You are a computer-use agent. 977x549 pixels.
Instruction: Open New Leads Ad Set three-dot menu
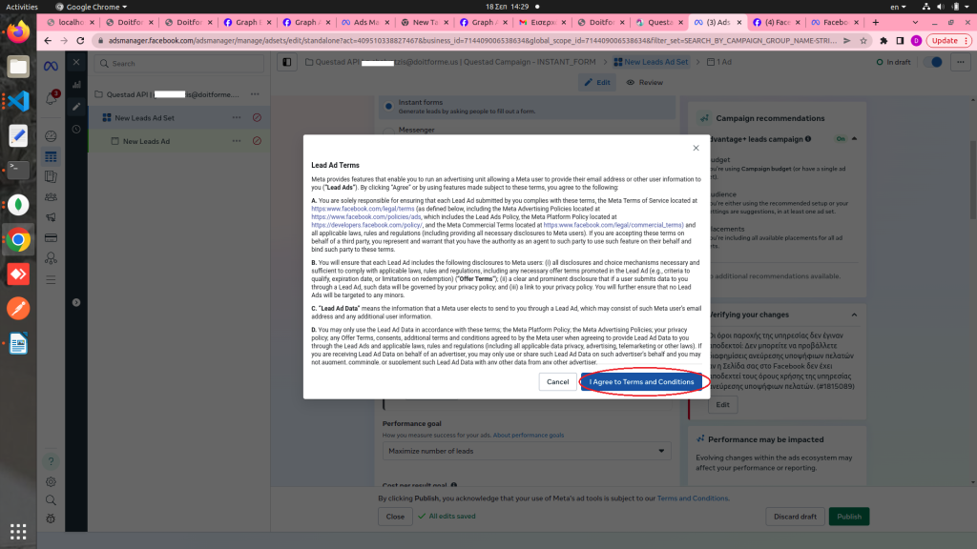pyautogui.click(x=236, y=117)
